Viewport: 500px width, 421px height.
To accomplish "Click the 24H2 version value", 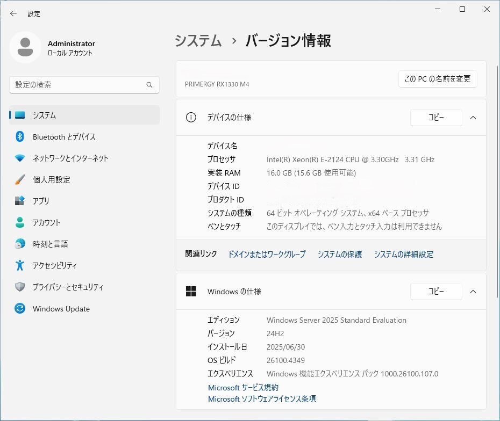I will tap(275, 333).
